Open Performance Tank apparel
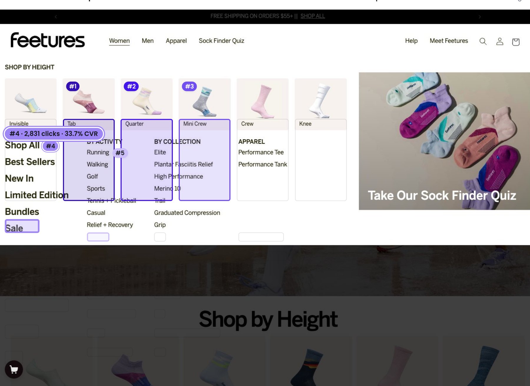The image size is (530, 386). click(x=263, y=164)
